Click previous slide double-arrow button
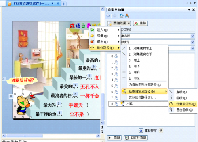This screenshot has width=198, height=142. (x=102, y=127)
